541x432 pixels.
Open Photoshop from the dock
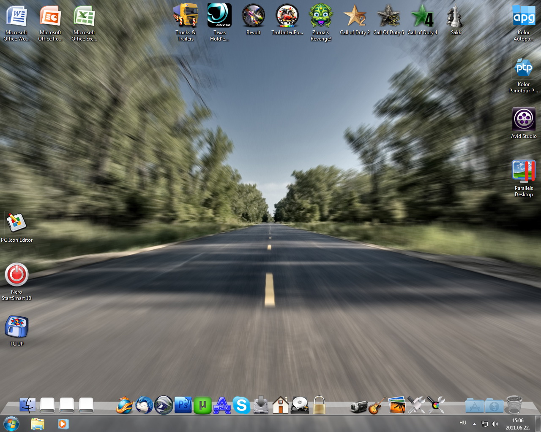click(x=183, y=405)
